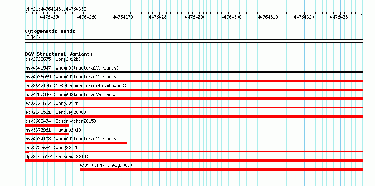Click the ruler's left end arrow
This screenshot has height=186, width=375.
coord(26,13)
